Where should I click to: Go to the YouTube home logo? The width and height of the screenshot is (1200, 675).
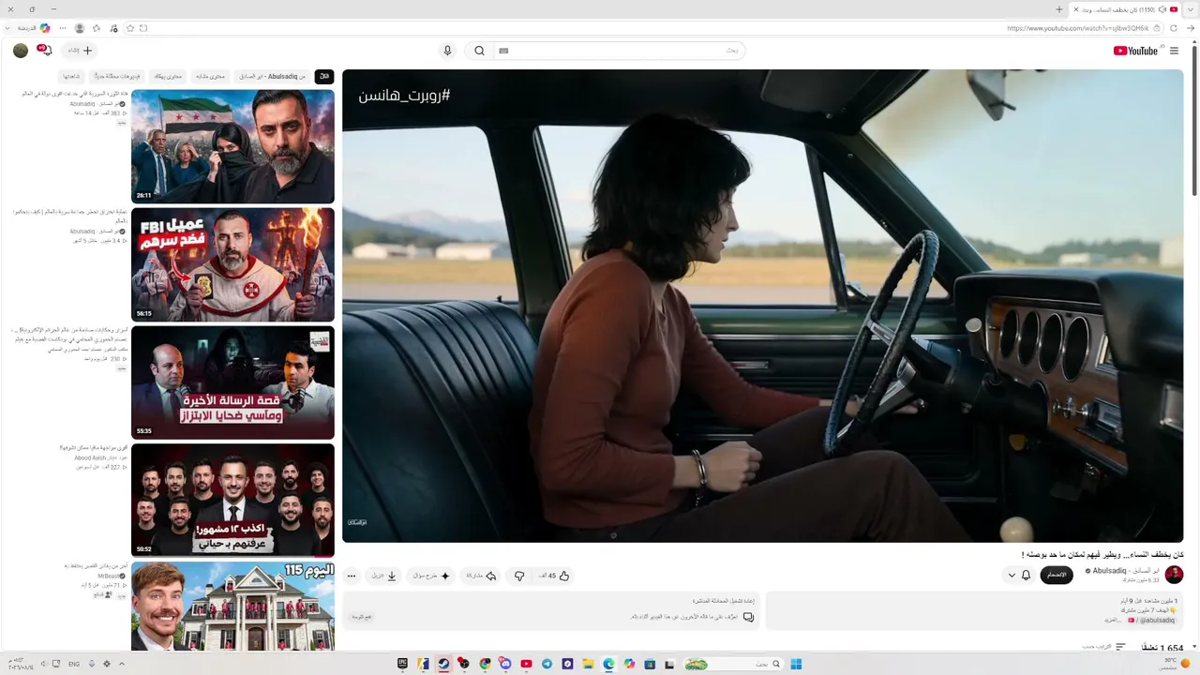point(1135,51)
